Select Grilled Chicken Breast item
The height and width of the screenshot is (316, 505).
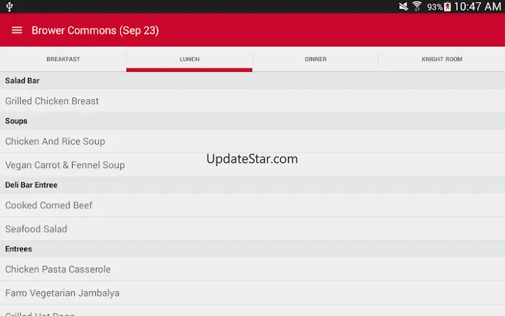(253, 101)
